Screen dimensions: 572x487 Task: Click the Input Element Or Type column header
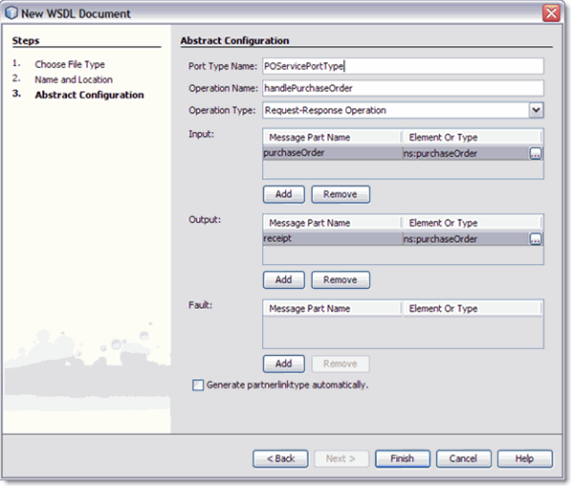[472, 137]
